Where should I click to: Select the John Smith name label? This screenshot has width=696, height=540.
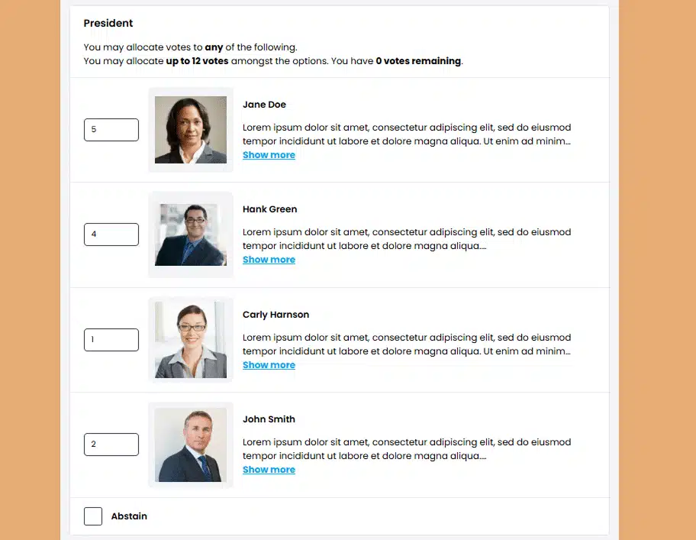pyautogui.click(x=267, y=419)
